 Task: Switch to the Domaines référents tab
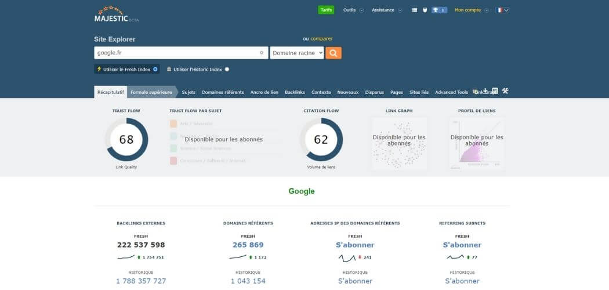[x=223, y=92]
